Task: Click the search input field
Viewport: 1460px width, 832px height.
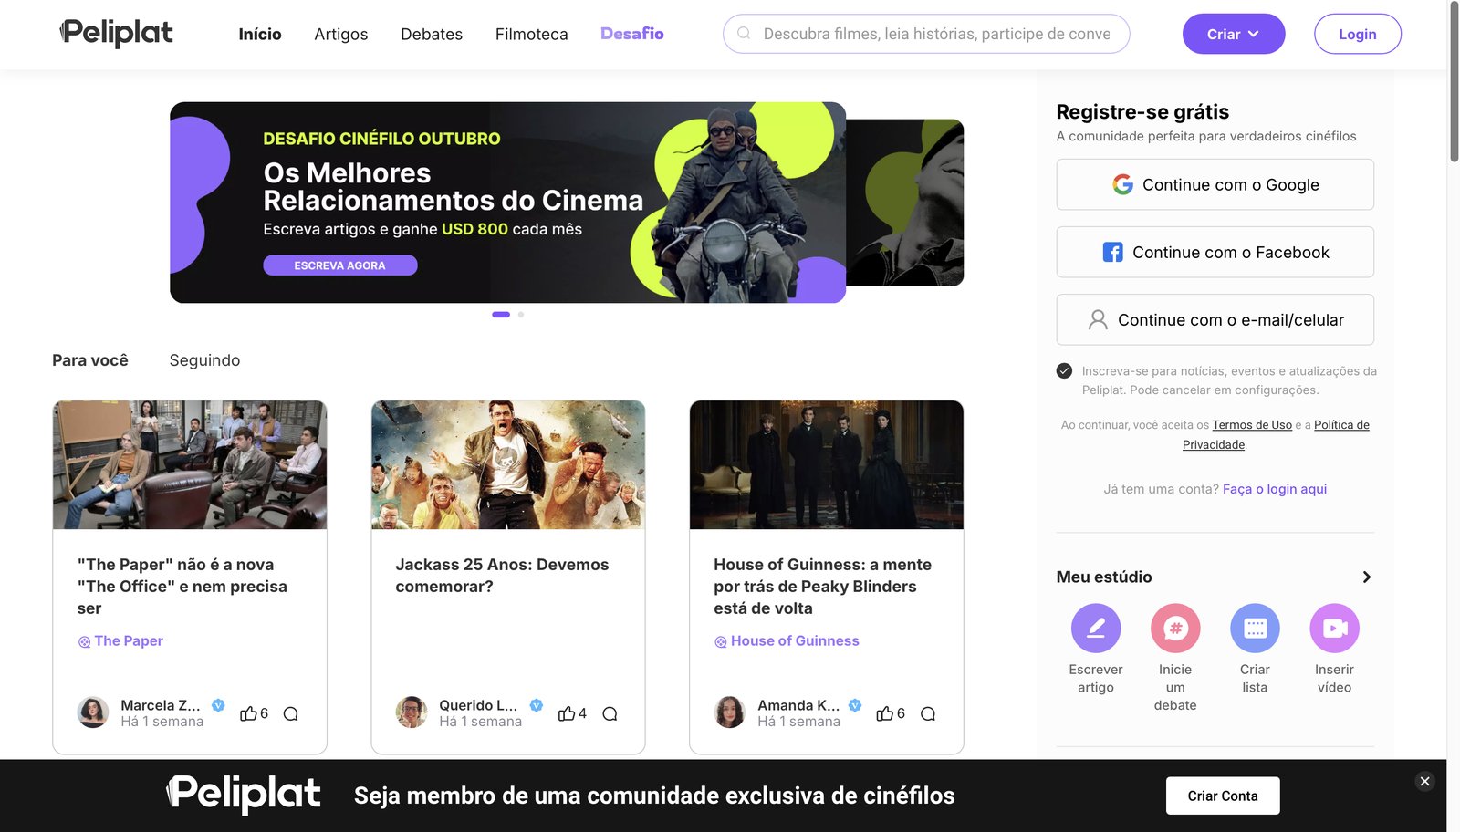Action: pos(926,34)
